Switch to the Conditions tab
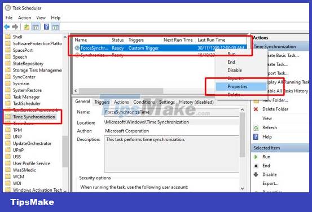The image size is (312, 212). 144,102
